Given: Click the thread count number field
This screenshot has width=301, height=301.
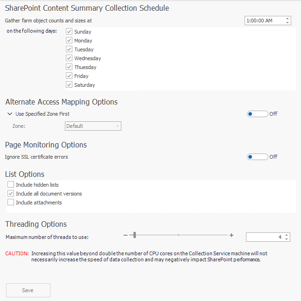Looking at the screenshot, I should pos(264,237).
